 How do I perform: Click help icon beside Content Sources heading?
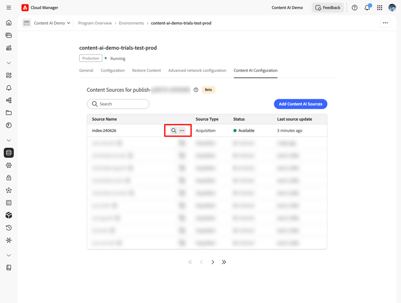click(x=196, y=90)
